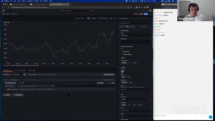215x121 pixels.
Task: Select Table legend mode
Action: tap(129, 77)
